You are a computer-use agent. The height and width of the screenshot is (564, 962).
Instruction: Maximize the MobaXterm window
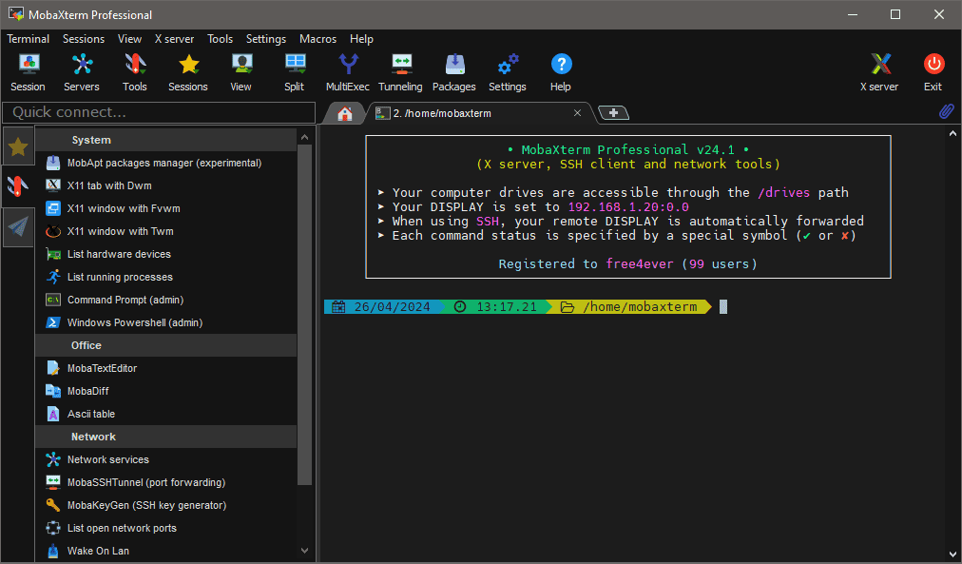(x=895, y=14)
